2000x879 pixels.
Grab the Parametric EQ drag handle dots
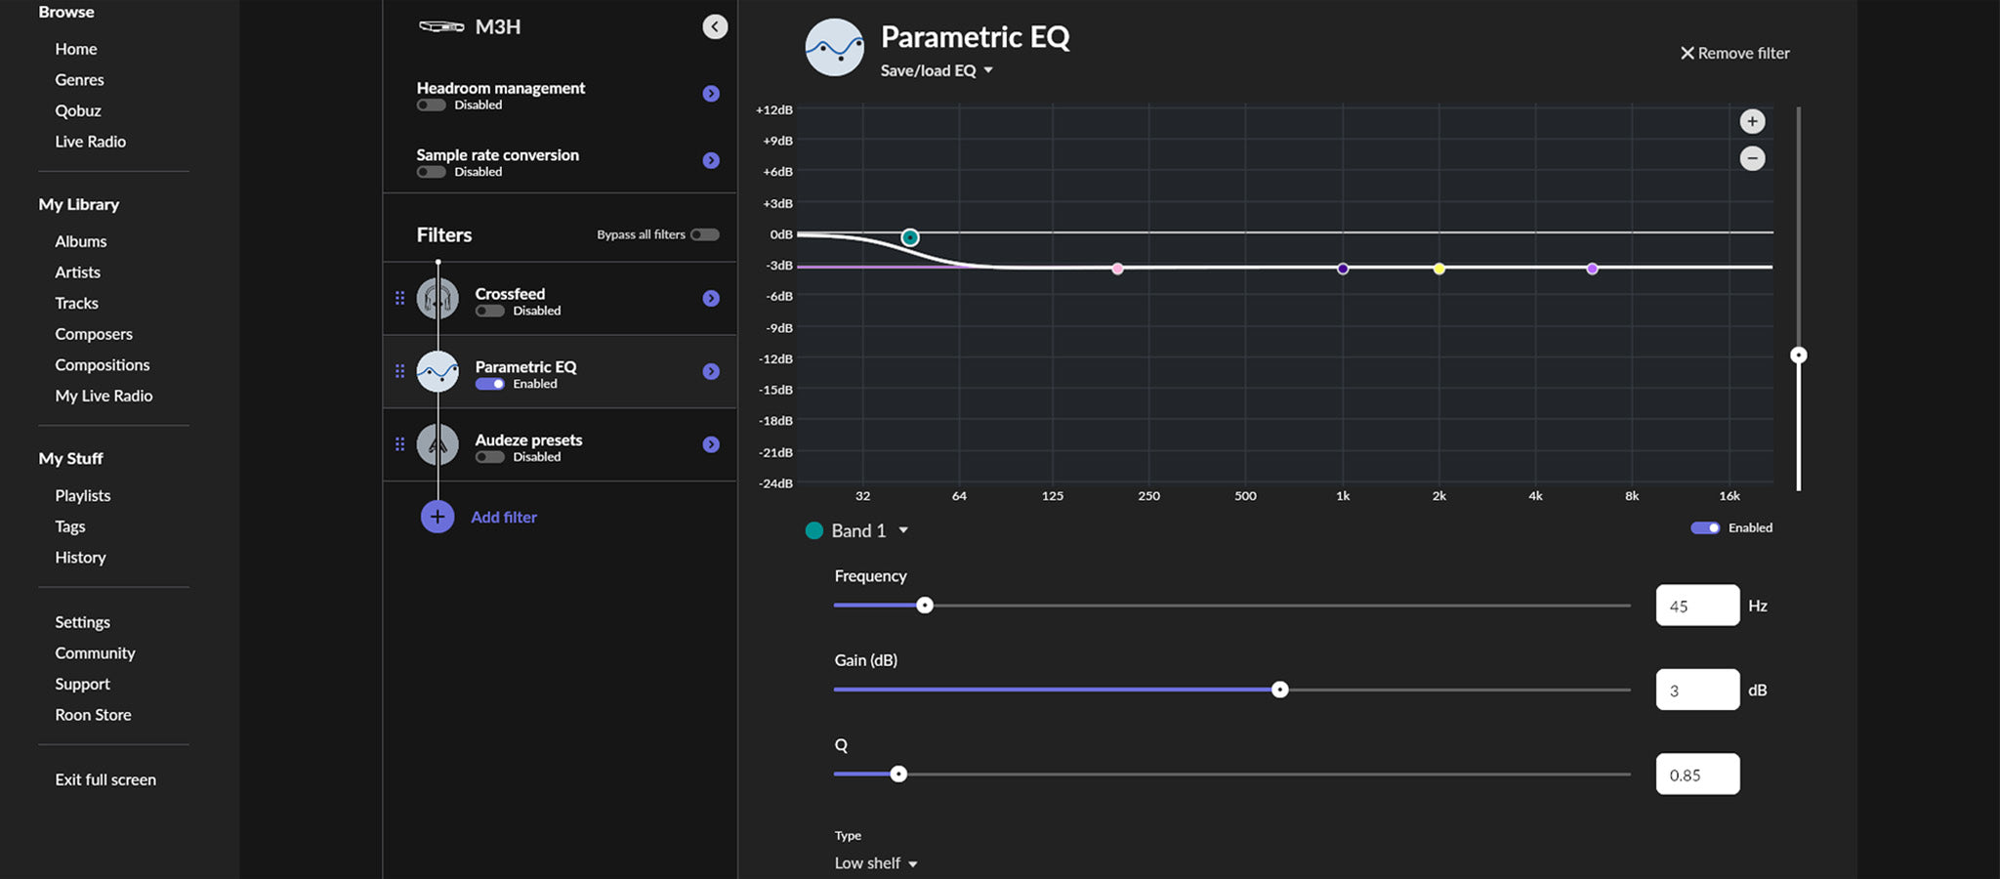coord(399,371)
